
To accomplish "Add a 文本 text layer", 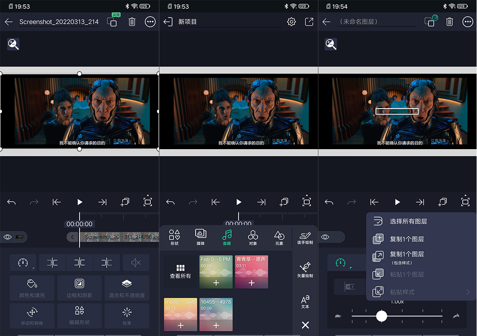I will [305, 302].
